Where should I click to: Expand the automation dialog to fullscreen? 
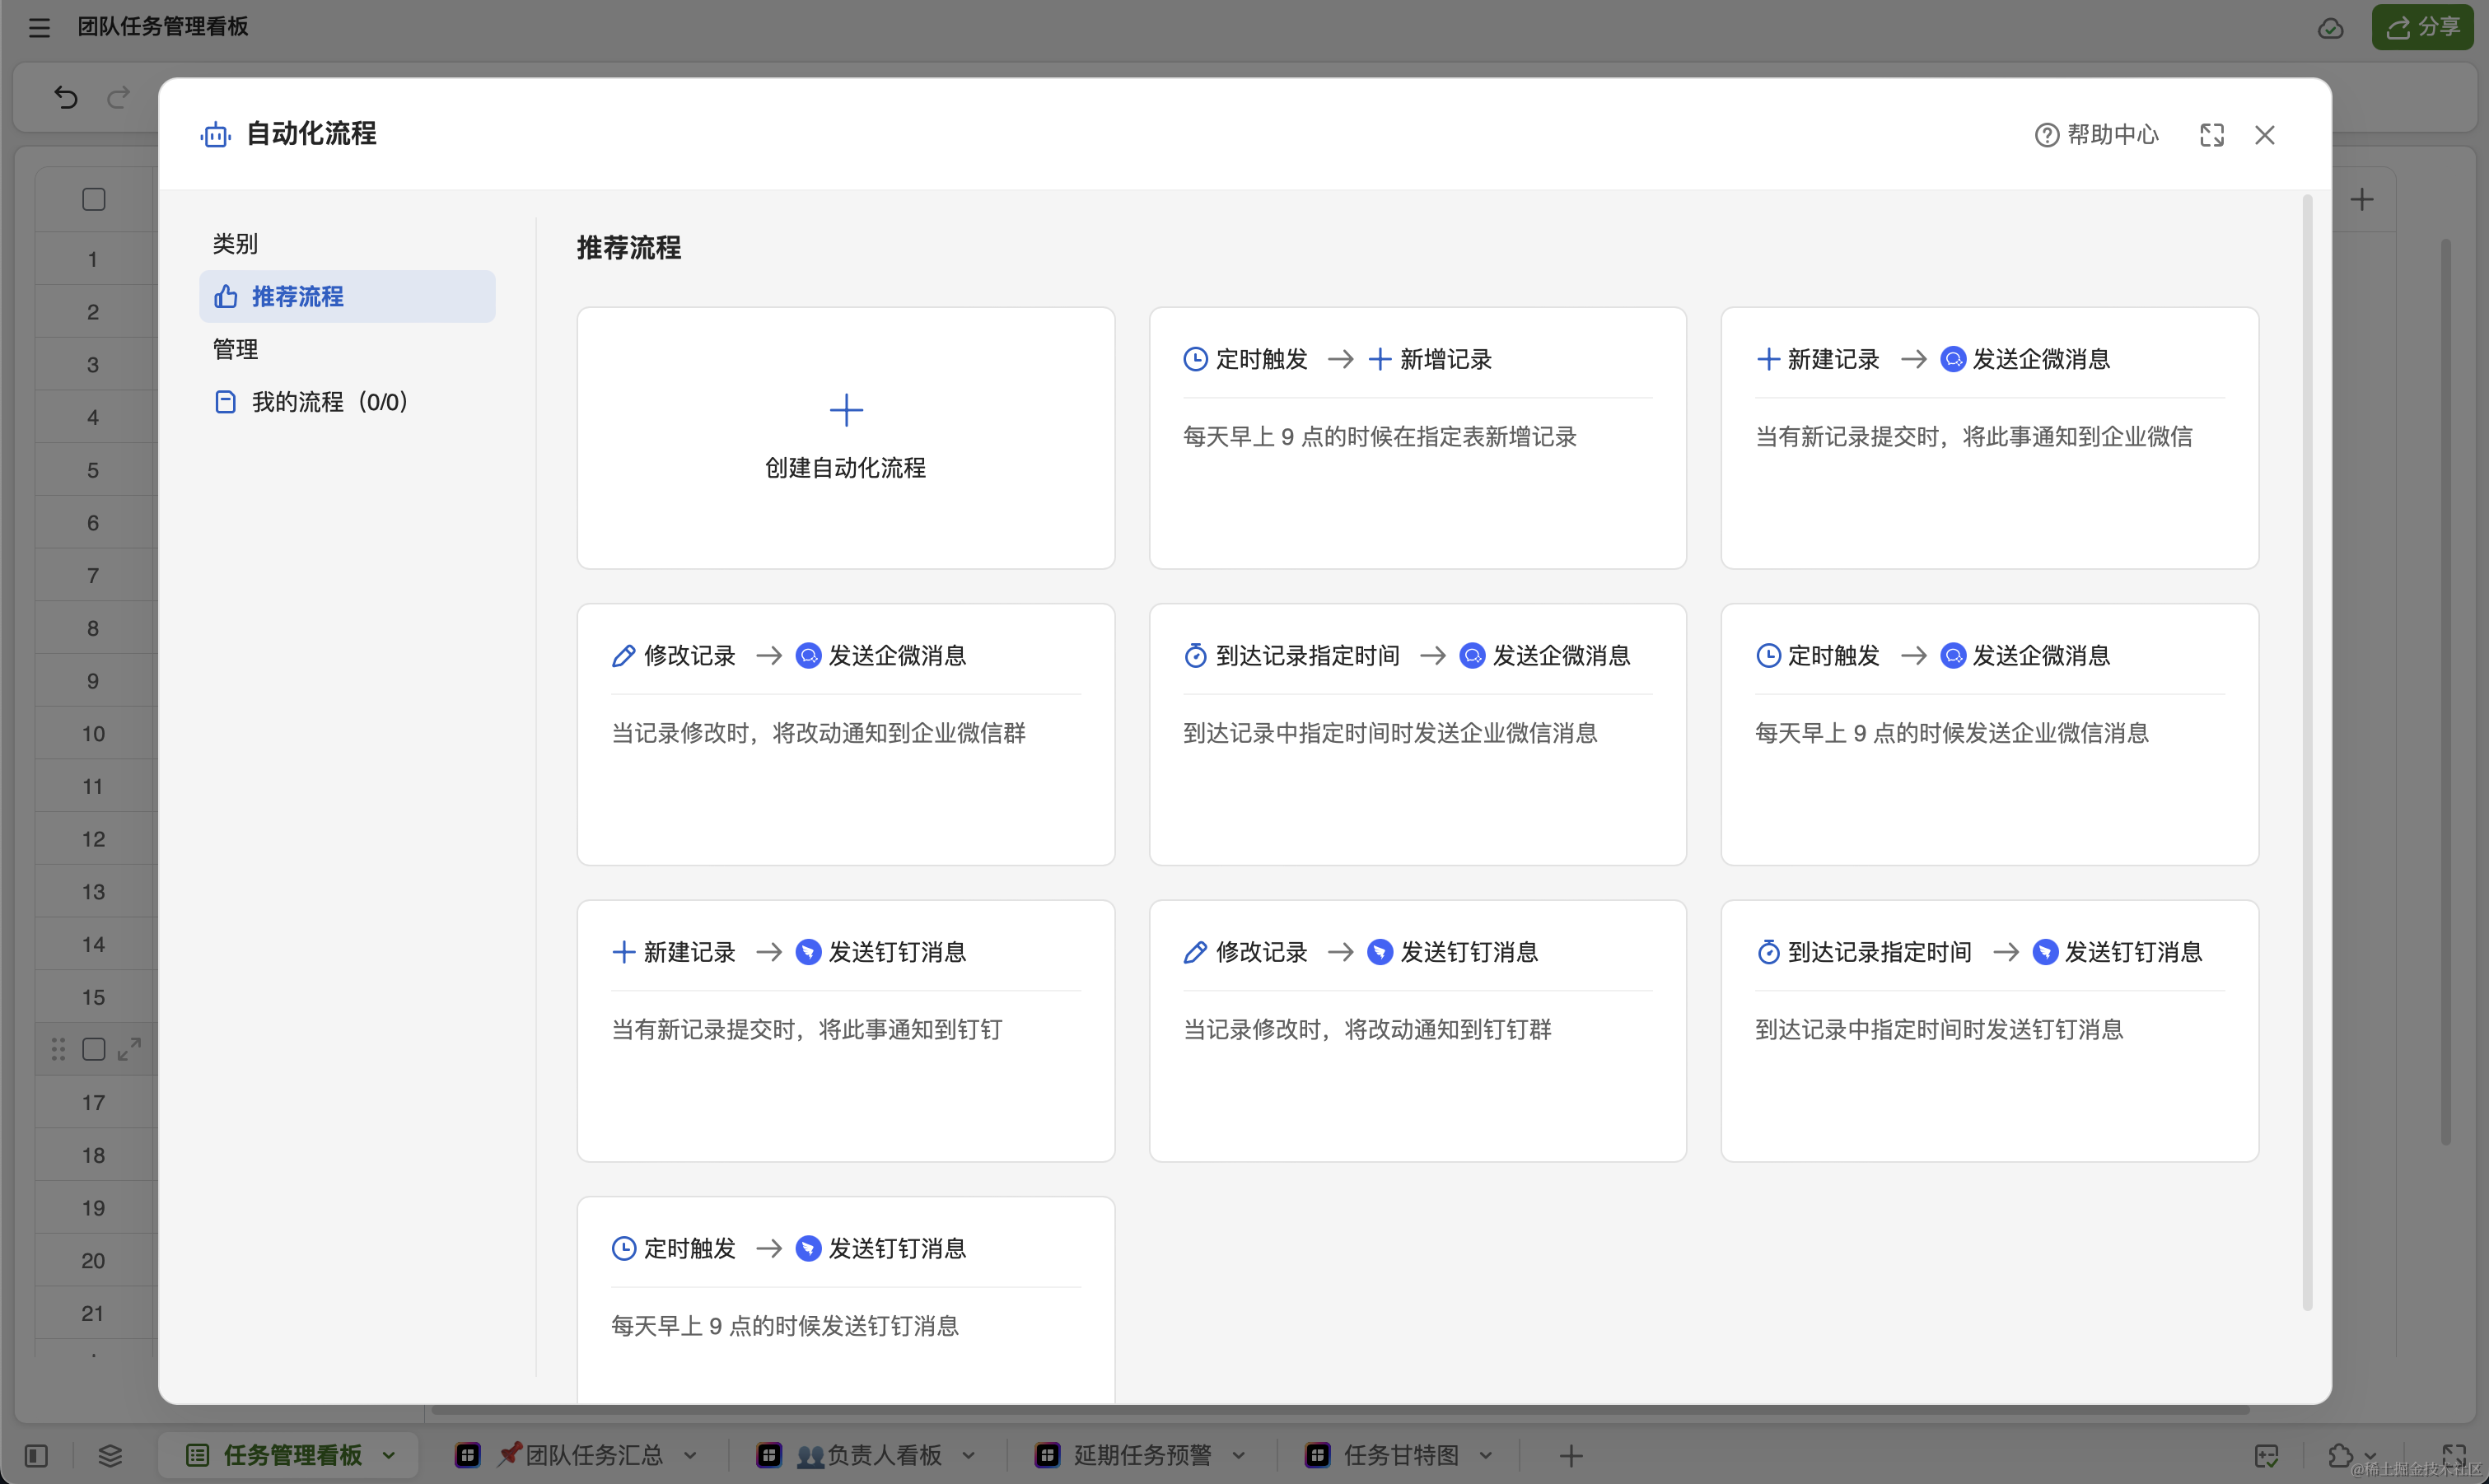[2211, 135]
